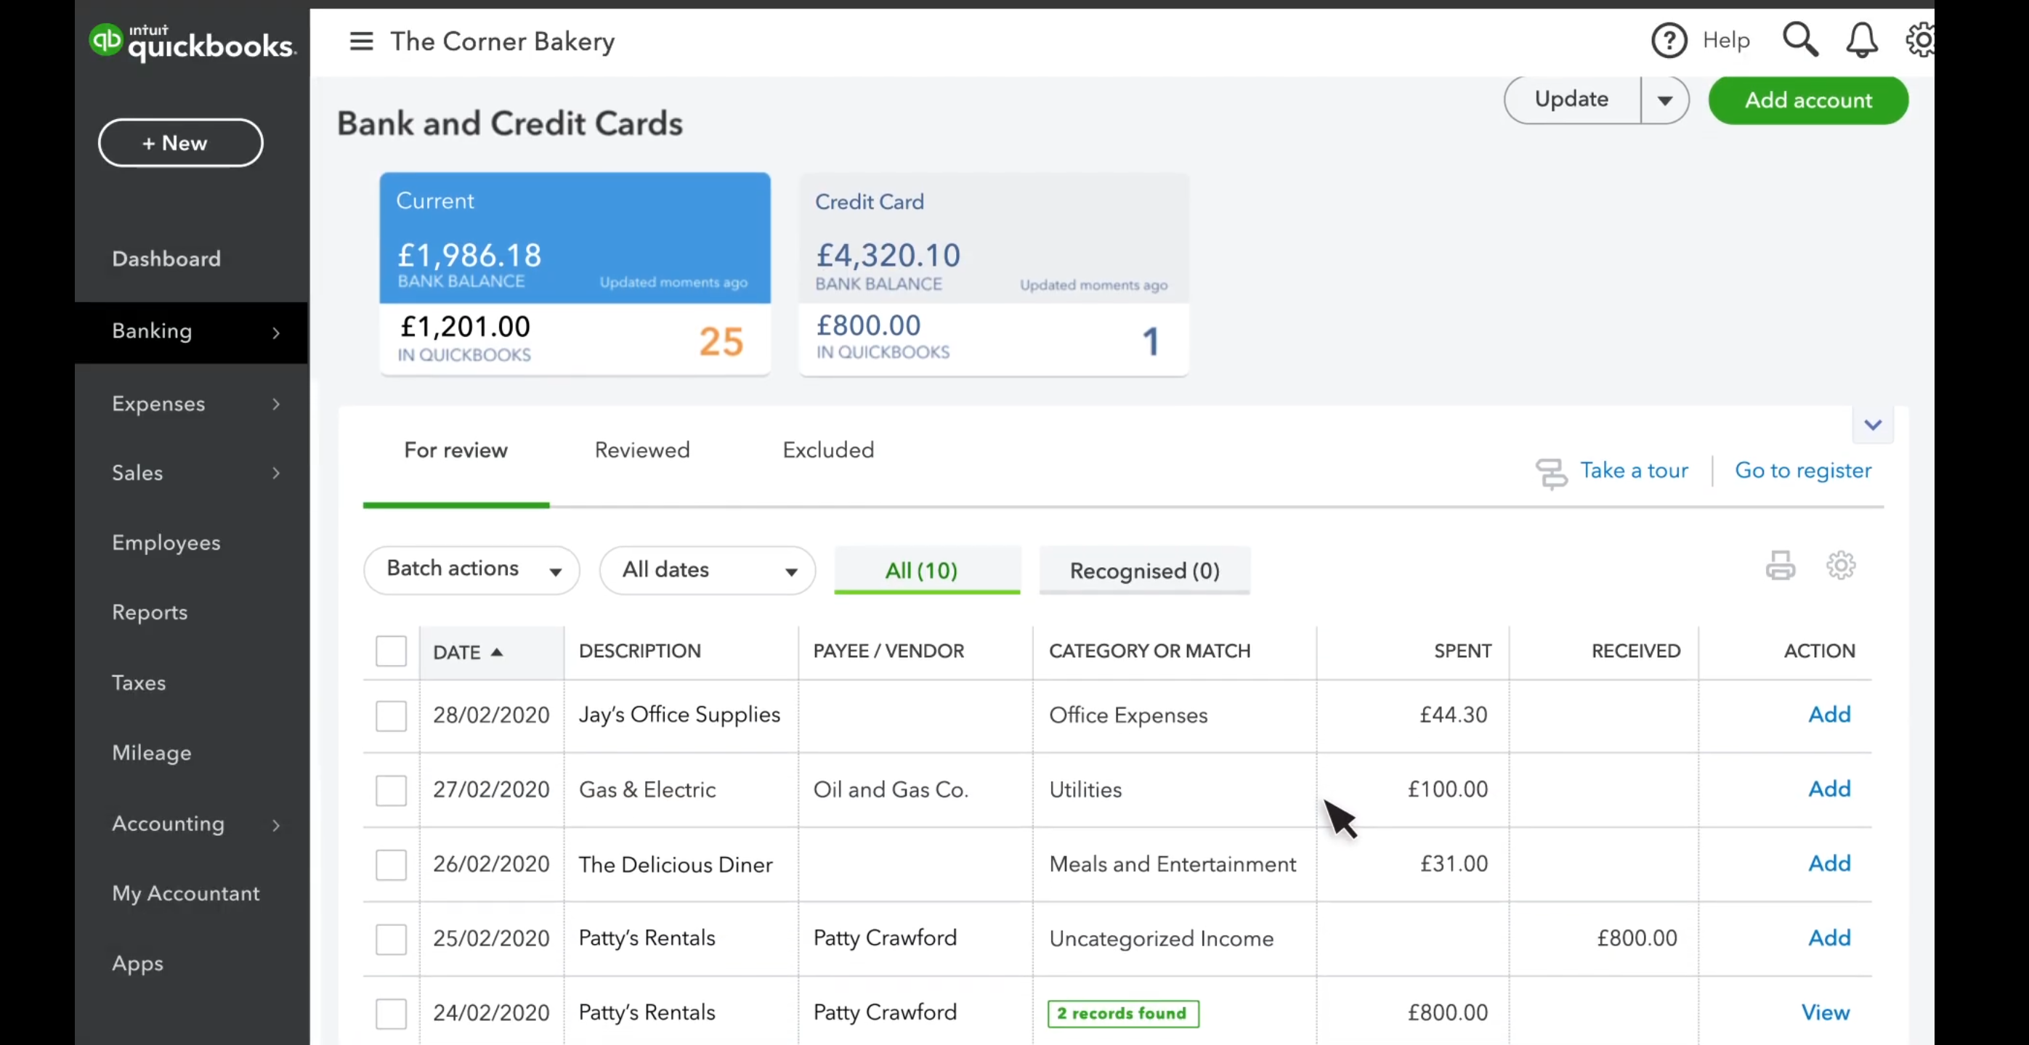Screen dimensions: 2029x1045
Task: Switch to the Reviewed tab
Action: (x=642, y=450)
